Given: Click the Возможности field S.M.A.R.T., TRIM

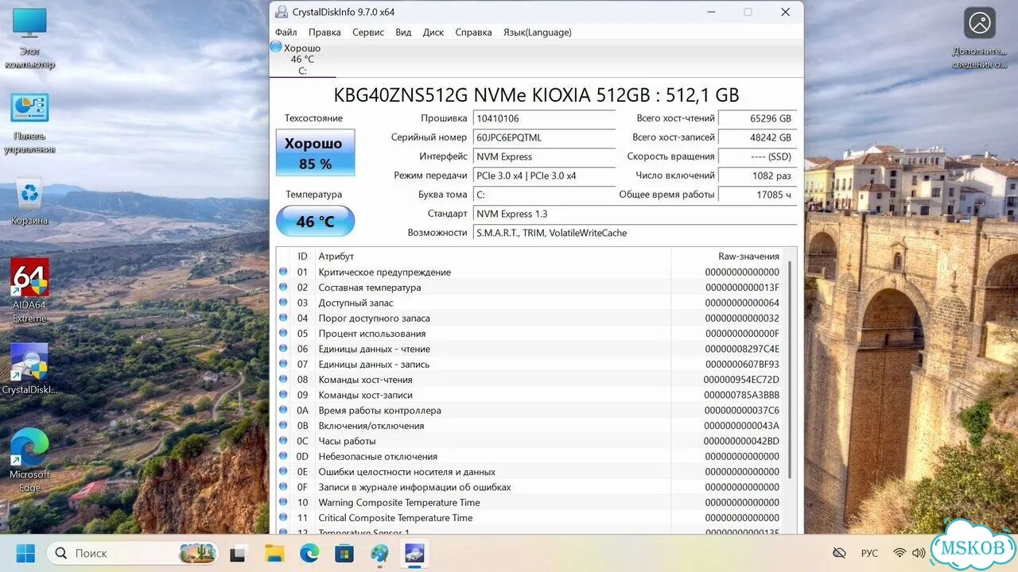Looking at the screenshot, I should (635, 233).
